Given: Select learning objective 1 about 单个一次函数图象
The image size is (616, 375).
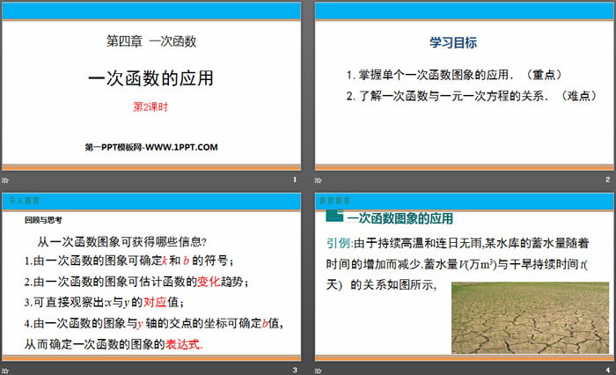Looking at the screenshot, I should pos(454,75).
